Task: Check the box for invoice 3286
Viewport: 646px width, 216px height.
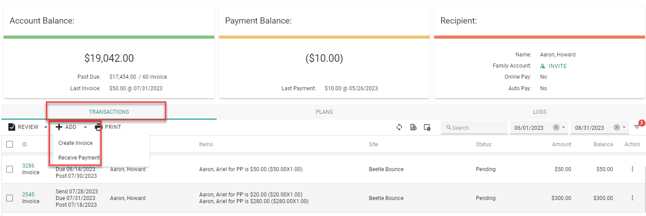Action: (x=10, y=169)
